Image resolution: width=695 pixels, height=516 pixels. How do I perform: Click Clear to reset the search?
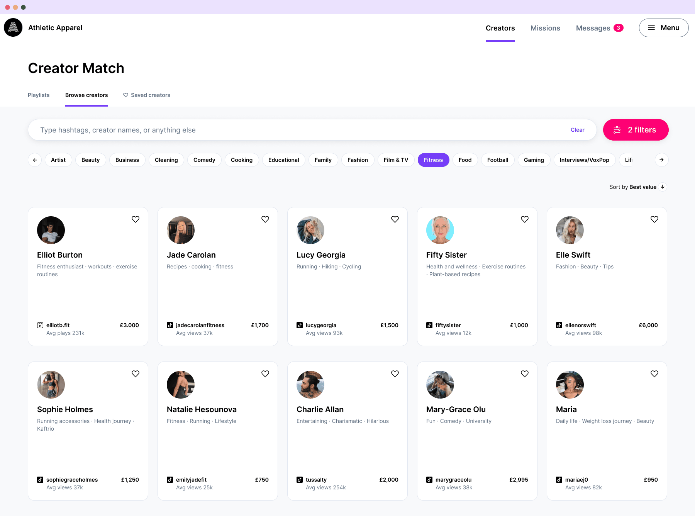click(x=577, y=130)
